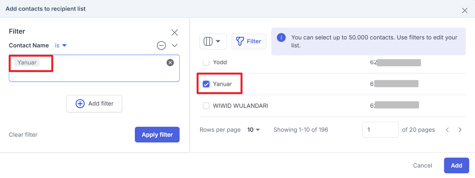Change rows per page from 10

(x=253, y=130)
